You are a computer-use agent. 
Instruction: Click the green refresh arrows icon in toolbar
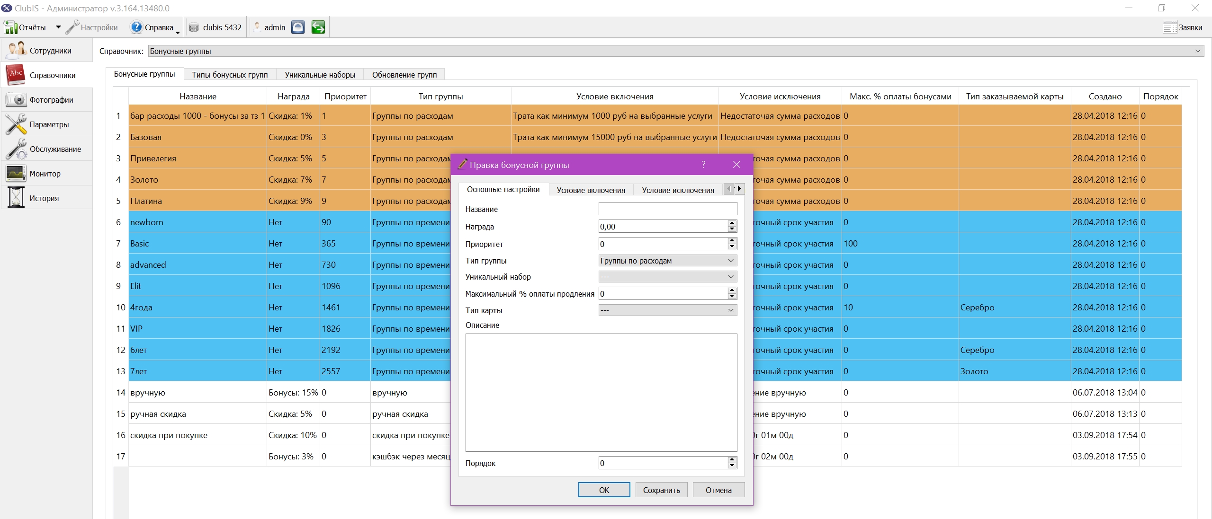tap(318, 27)
